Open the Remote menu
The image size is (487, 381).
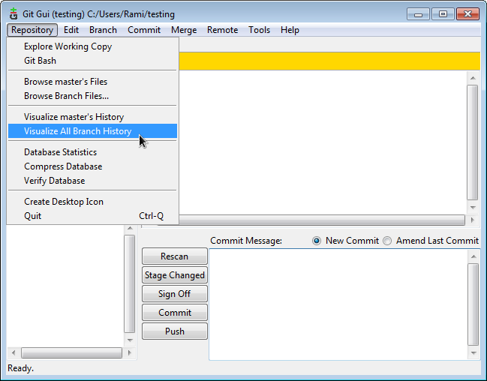222,30
